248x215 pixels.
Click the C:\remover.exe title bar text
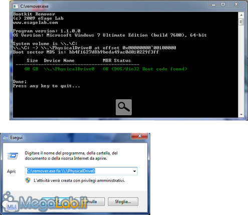coord(34,7)
